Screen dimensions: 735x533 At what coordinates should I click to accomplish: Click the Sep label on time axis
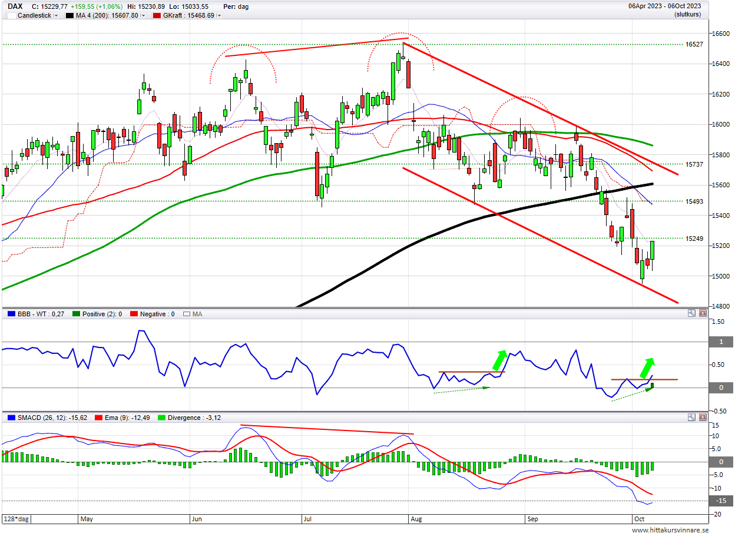533,519
